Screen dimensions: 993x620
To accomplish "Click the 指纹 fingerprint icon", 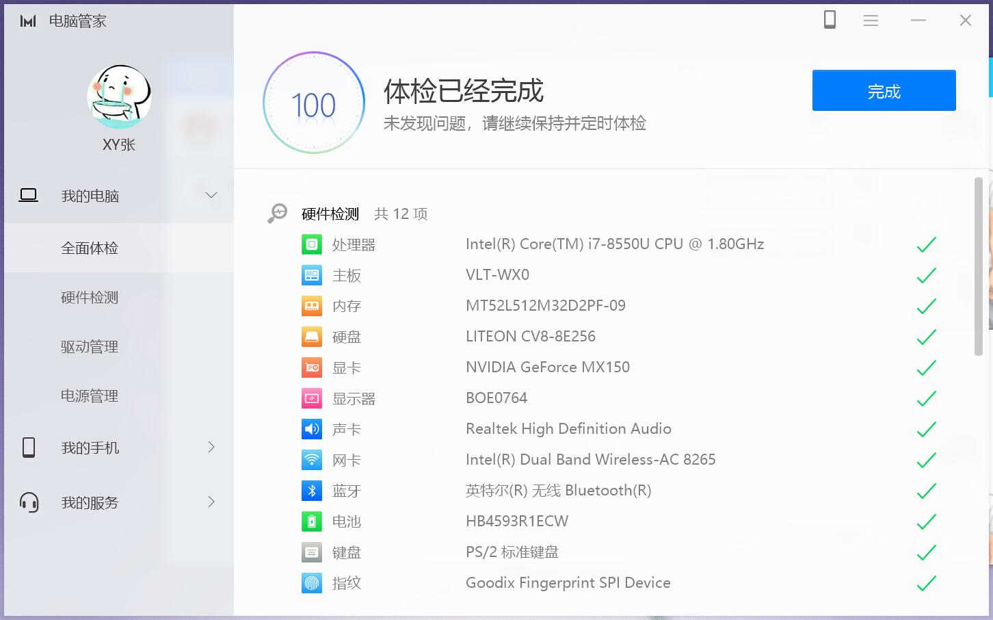I will 311,582.
